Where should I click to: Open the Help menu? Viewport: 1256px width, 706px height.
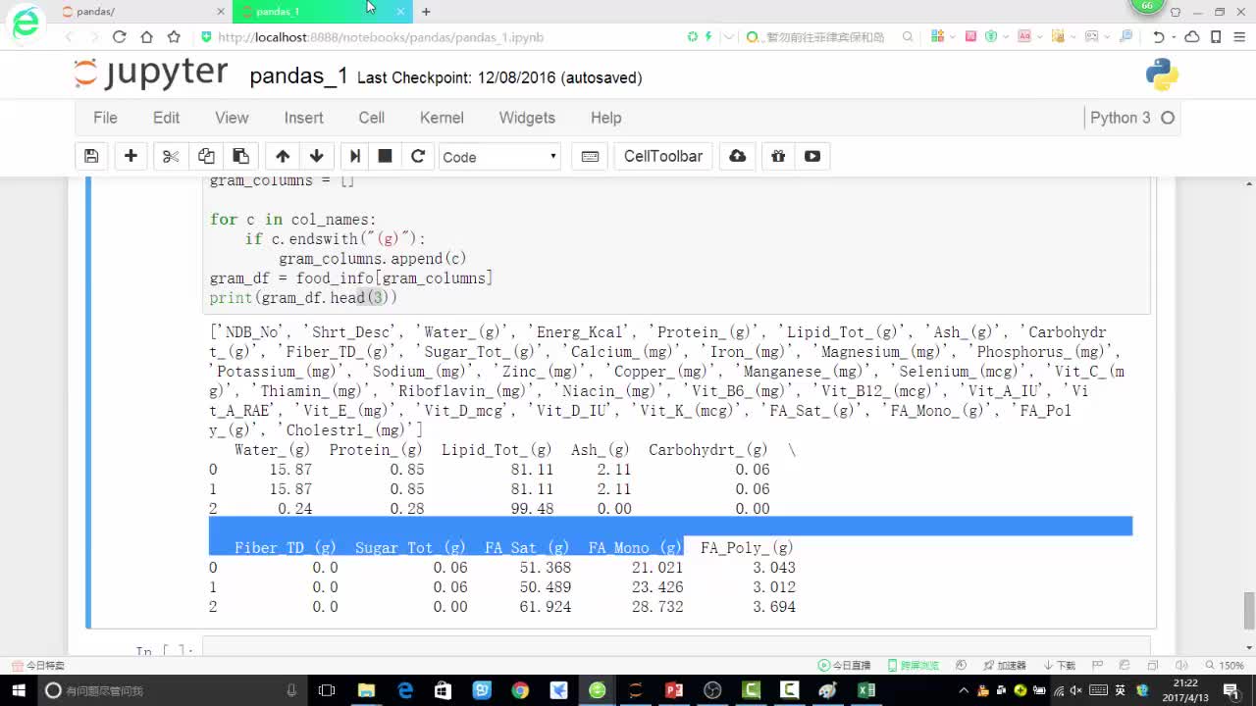point(605,118)
